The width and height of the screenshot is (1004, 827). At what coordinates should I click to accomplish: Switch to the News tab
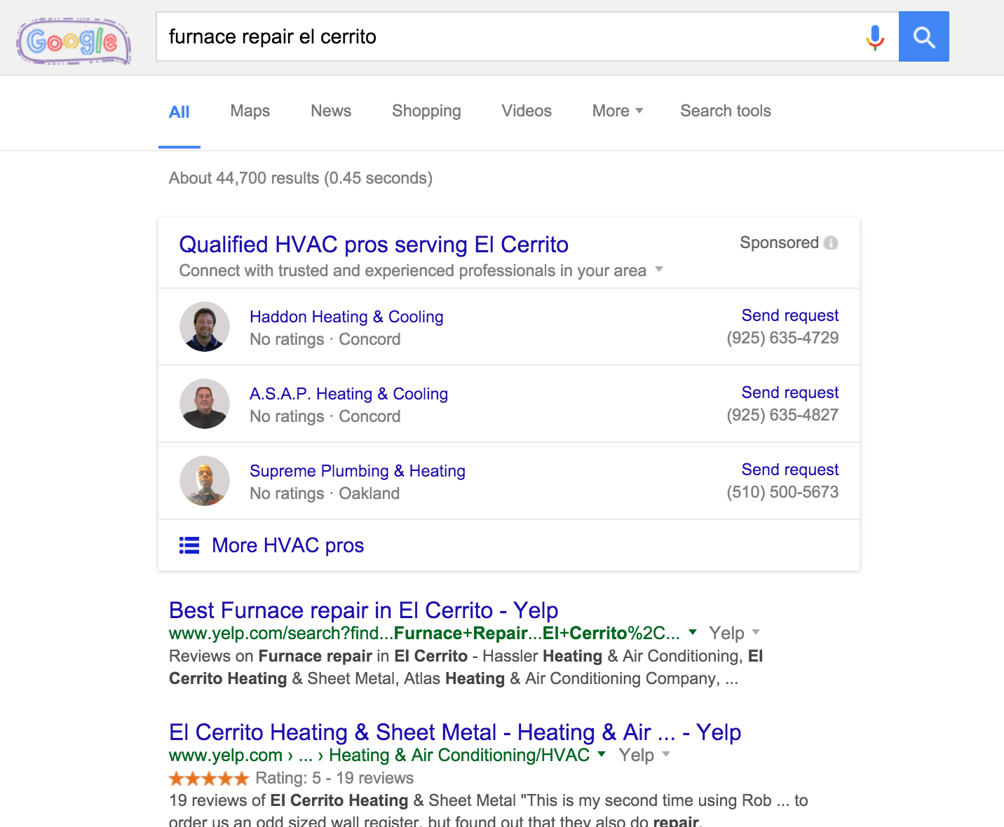tap(331, 111)
